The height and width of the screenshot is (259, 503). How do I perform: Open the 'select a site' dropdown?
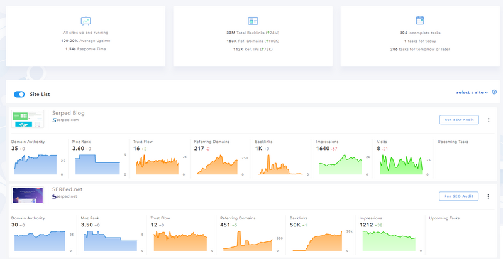click(472, 93)
